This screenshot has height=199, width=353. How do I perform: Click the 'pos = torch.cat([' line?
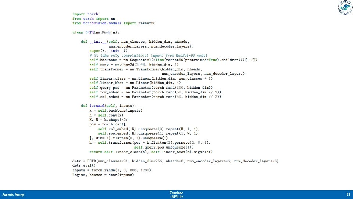coord(107,124)
